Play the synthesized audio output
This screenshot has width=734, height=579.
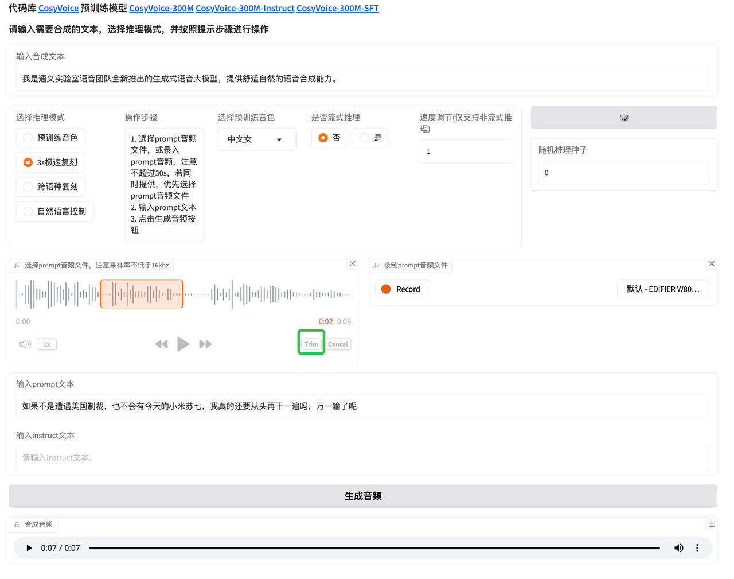point(29,548)
